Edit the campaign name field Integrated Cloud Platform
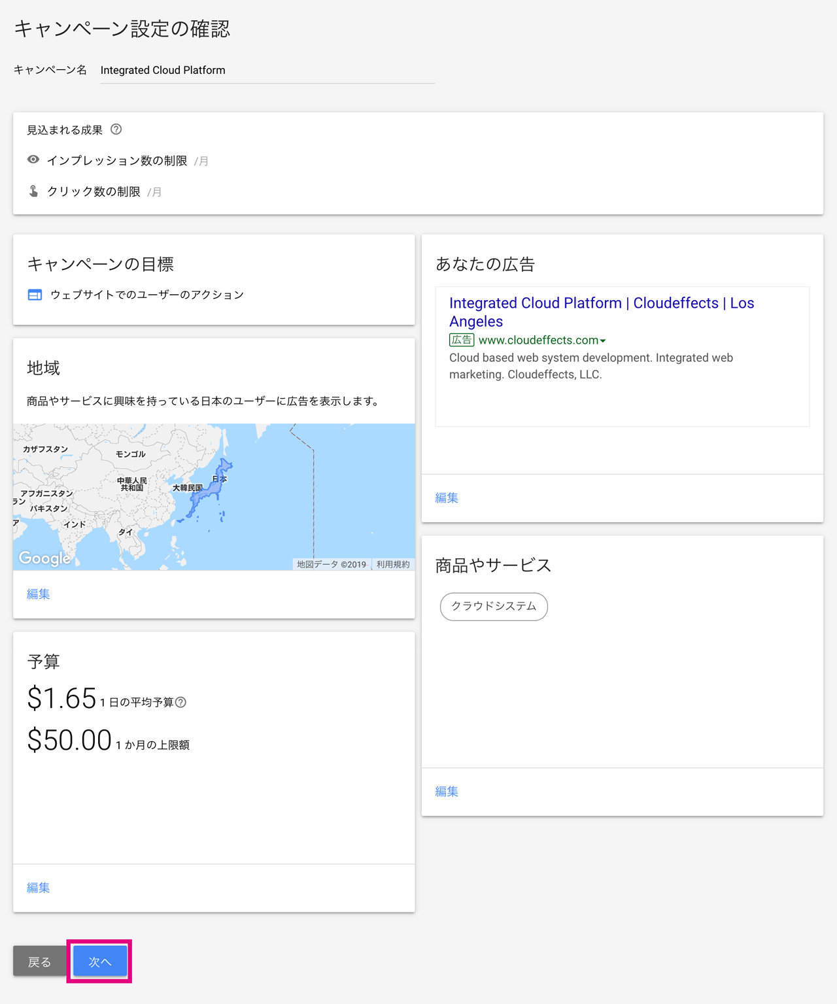This screenshot has width=837, height=1004. (267, 71)
